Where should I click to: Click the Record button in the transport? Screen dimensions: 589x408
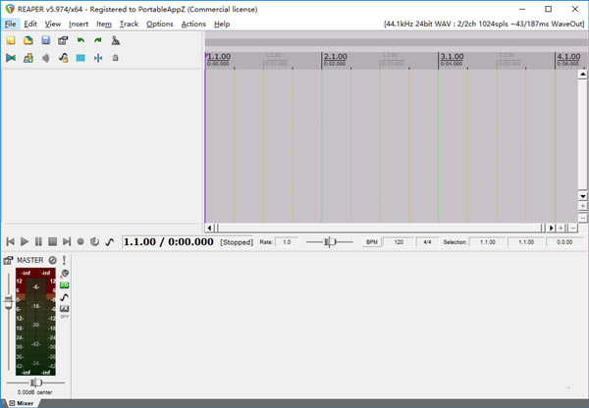click(80, 241)
